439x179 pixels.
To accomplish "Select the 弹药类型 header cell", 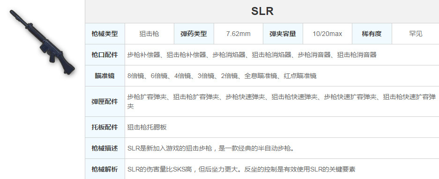I will (194, 34).
